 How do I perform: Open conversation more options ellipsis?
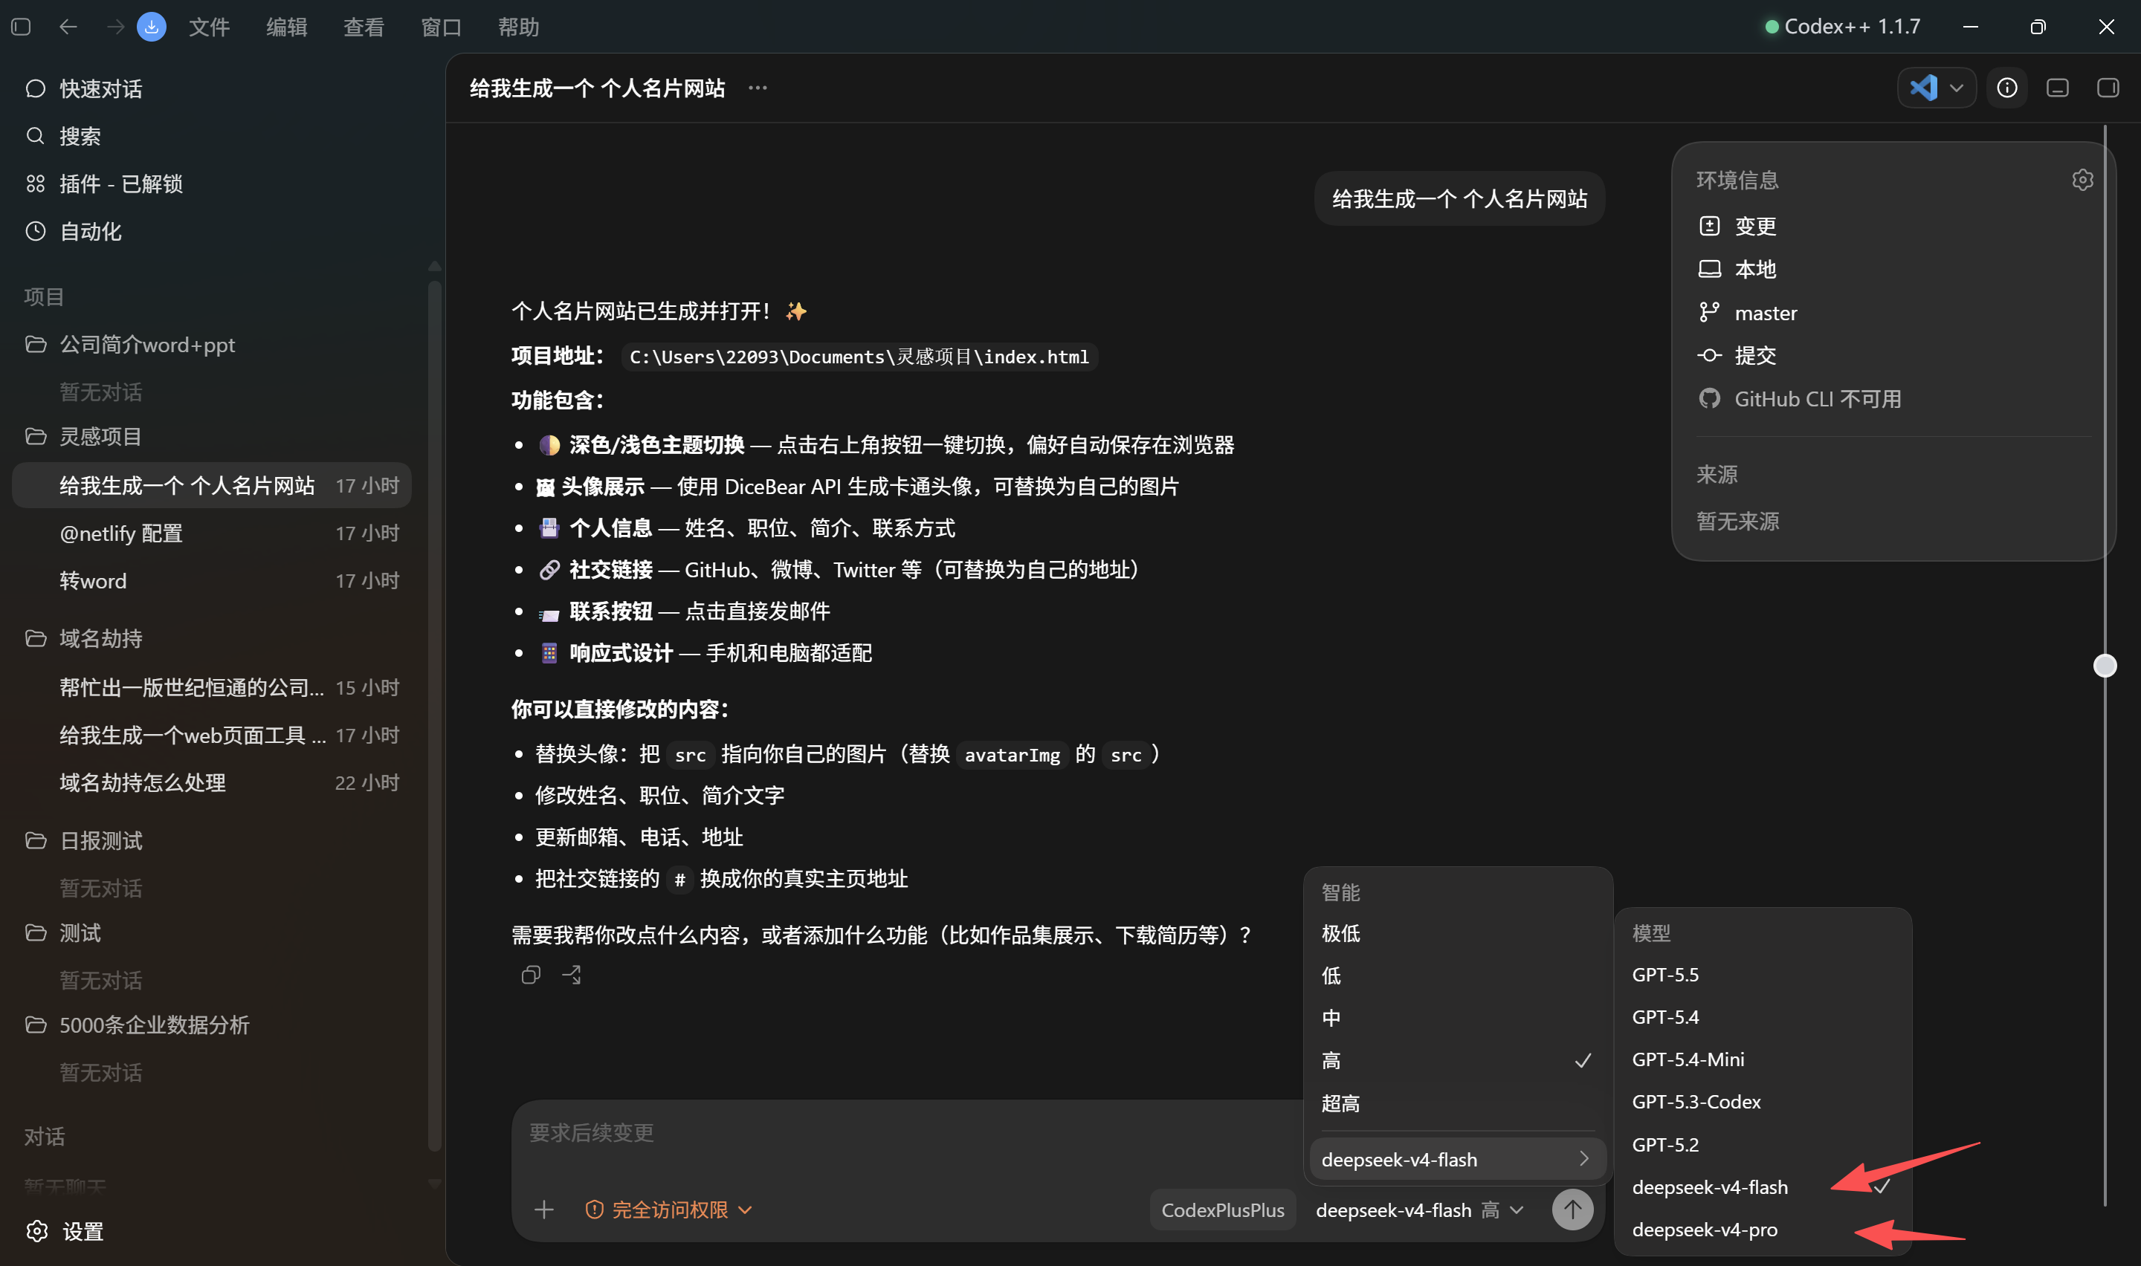pyautogui.click(x=758, y=88)
